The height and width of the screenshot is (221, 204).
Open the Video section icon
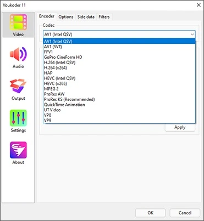pyautogui.click(x=18, y=22)
